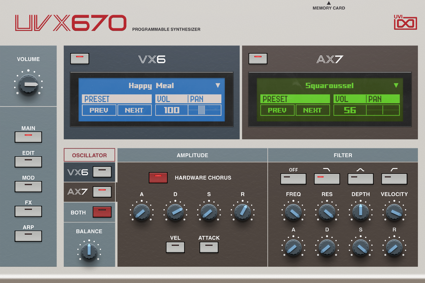This screenshot has height=283, width=425.
Task: Adjust the VX6 PAN slider
Action: pyautogui.click(x=205, y=110)
